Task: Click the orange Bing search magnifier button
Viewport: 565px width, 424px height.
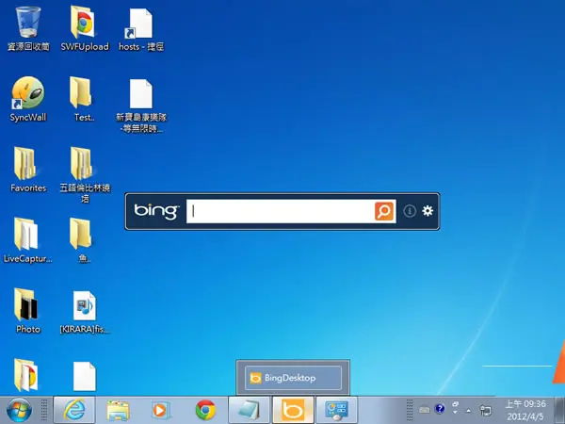Action: click(384, 211)
